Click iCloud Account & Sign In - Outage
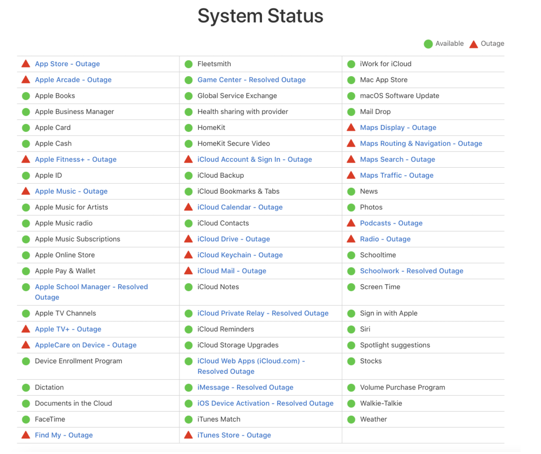This screenshot has height=454, width=541. (x=255, y=159)
